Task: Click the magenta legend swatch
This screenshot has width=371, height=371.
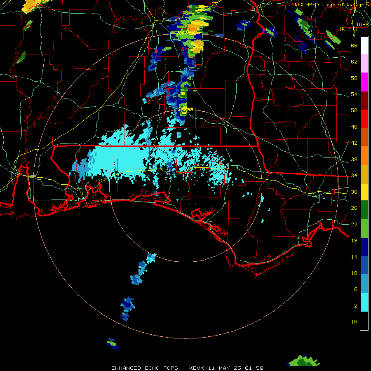Action: tap(364, 82)
